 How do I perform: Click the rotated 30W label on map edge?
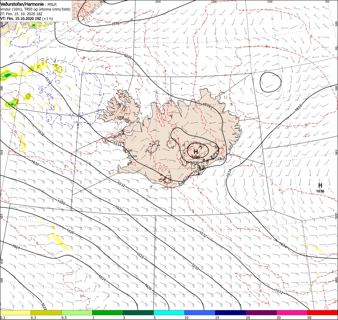(x=1, y=261)
